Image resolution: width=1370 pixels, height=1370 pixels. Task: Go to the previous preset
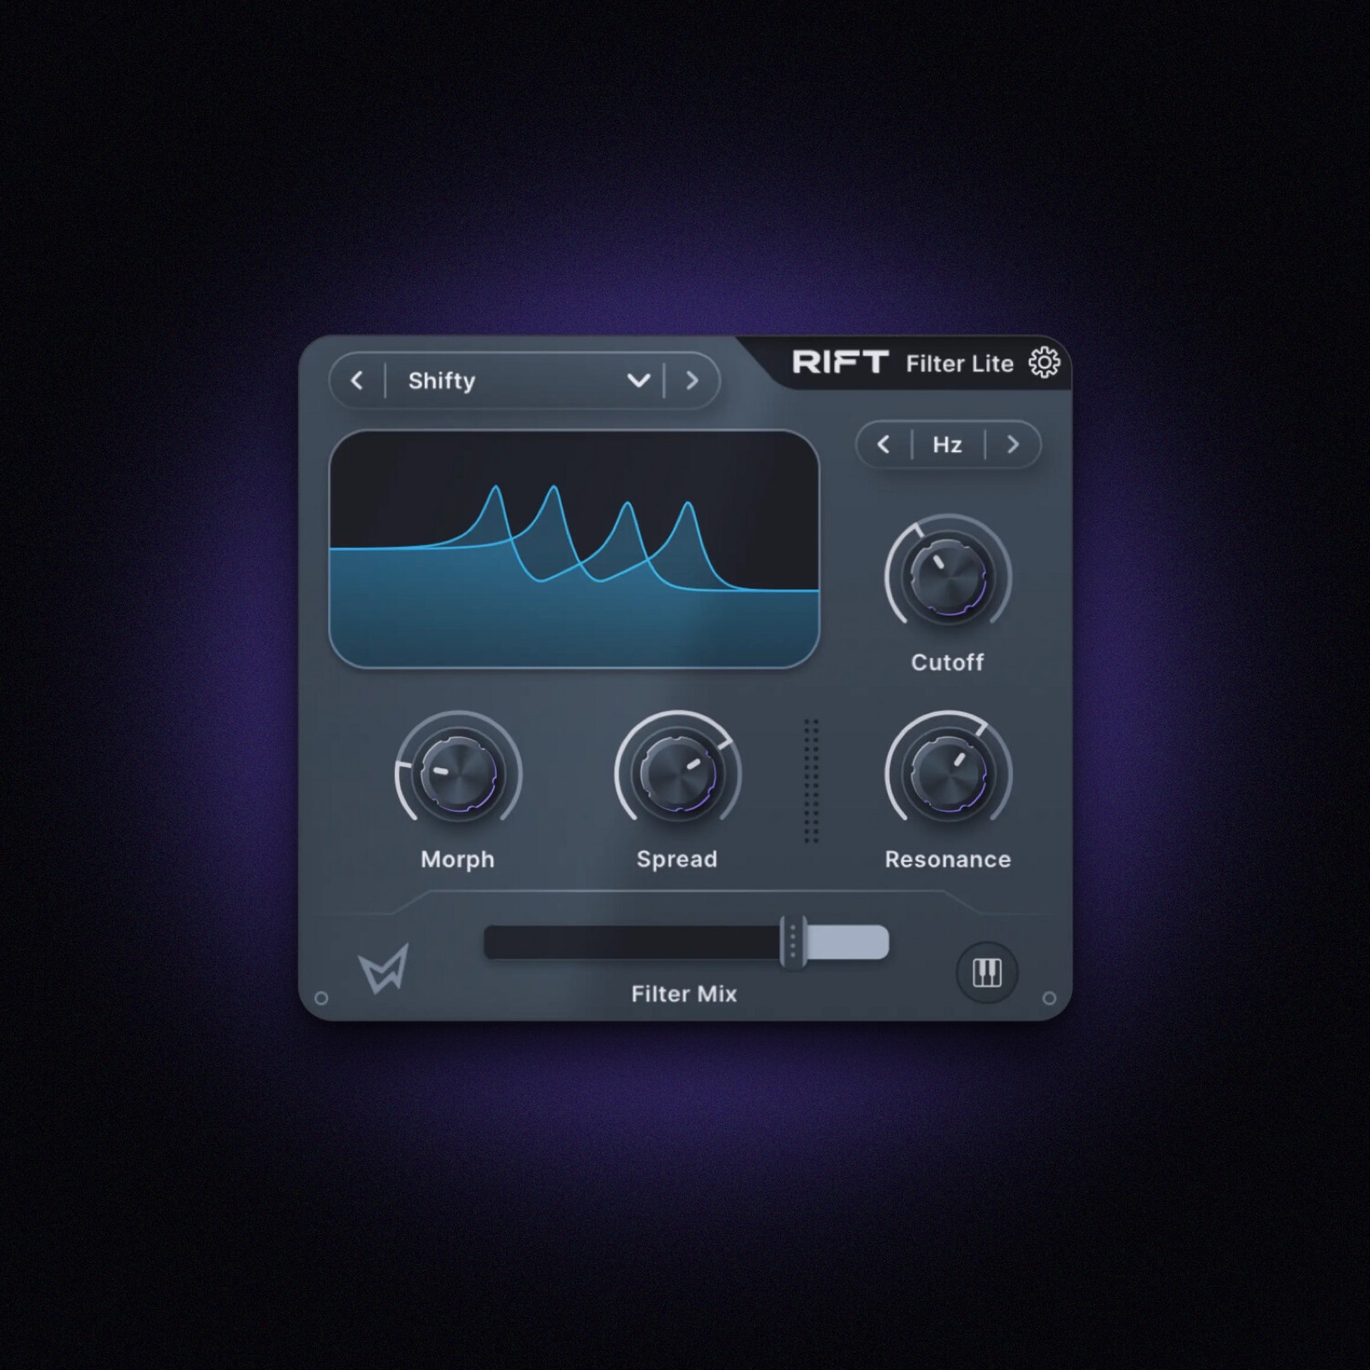coord(357,380)
